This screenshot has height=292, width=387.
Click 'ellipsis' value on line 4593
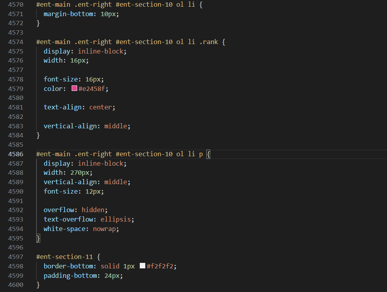(x=116, y=219)
